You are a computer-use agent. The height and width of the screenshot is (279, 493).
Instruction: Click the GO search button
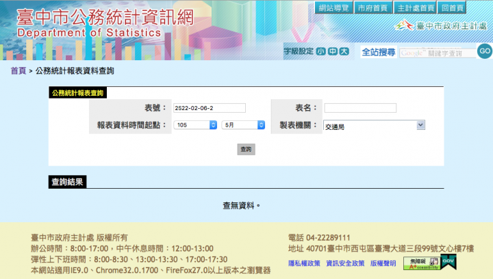point(485,51)
